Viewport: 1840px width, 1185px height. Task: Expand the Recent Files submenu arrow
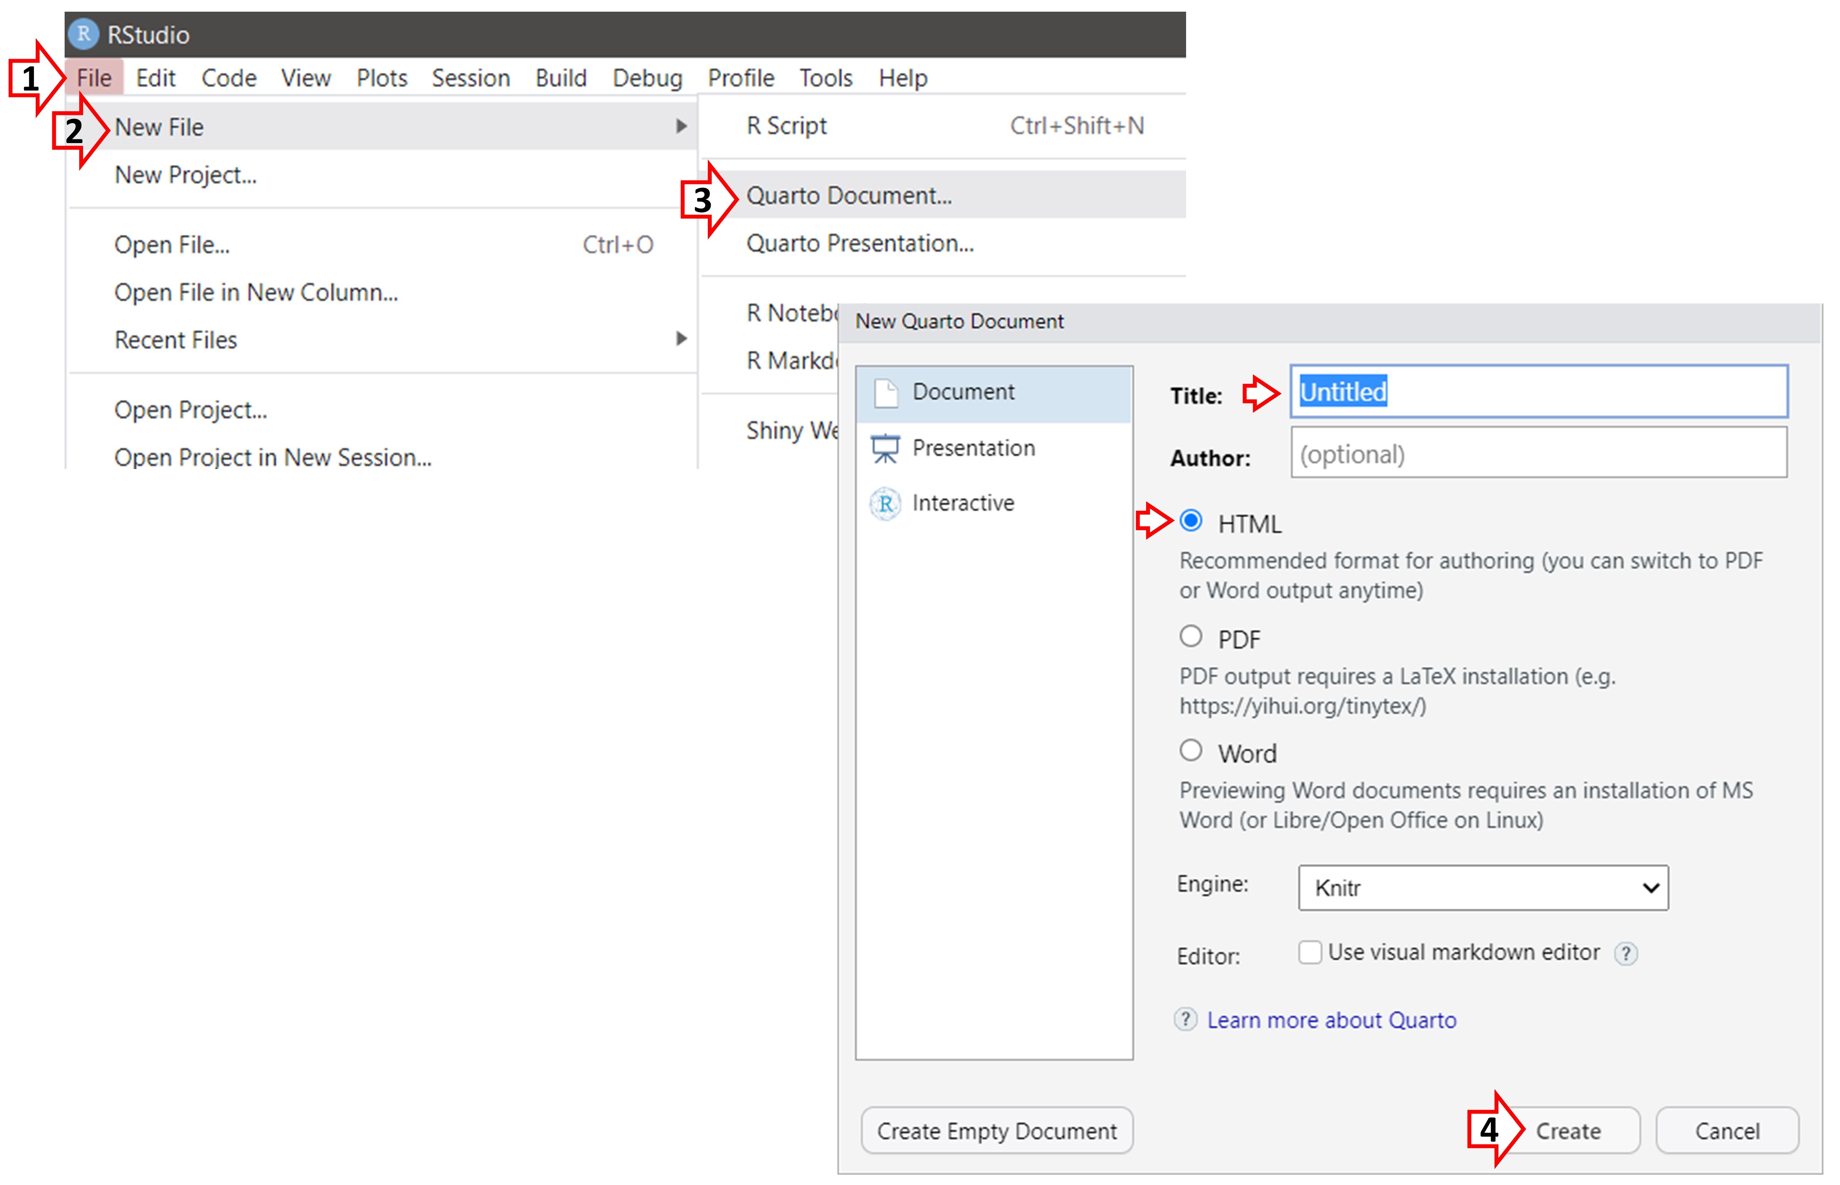(x=681, y=339)
